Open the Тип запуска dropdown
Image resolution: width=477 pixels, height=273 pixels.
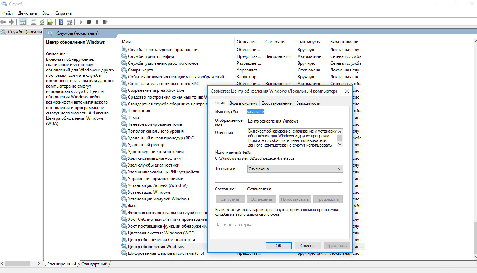[295, 169]
